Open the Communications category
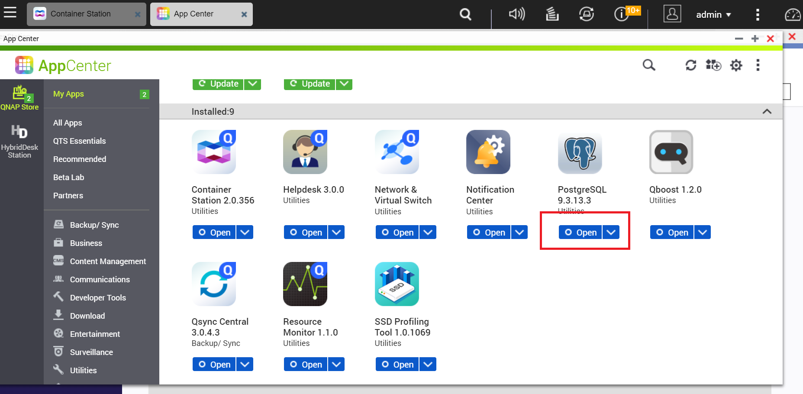Image resolution: width=803 pixels, height=394 pixels. (100, 280)
